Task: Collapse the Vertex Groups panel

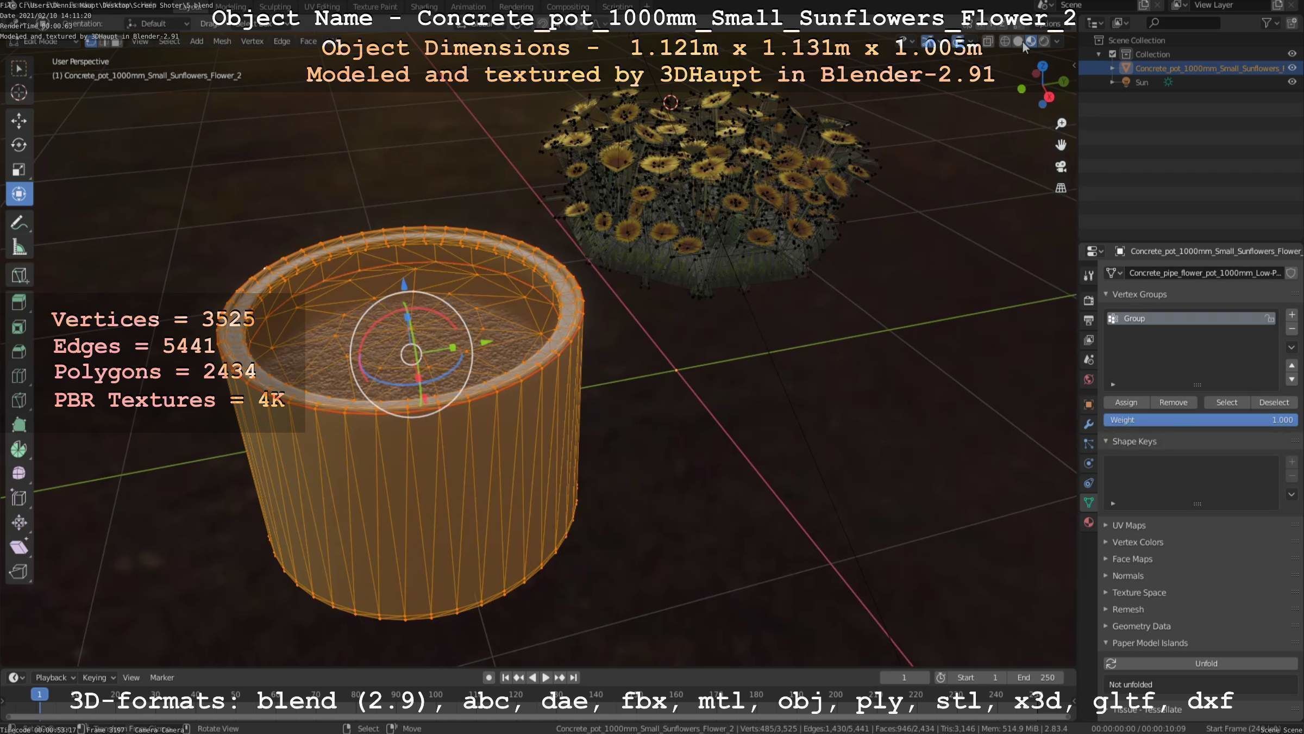Action: coord(1106,294)
